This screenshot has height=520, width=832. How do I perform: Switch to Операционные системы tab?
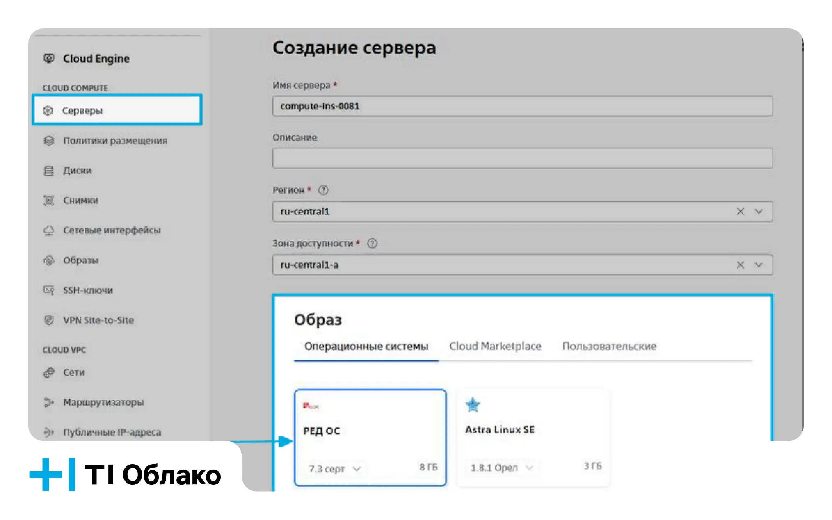pyautogui.click(x=366, y=346)
